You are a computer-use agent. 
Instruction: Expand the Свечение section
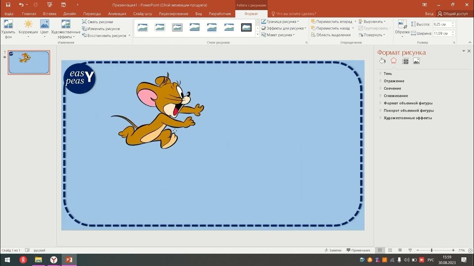coord(392,88)
